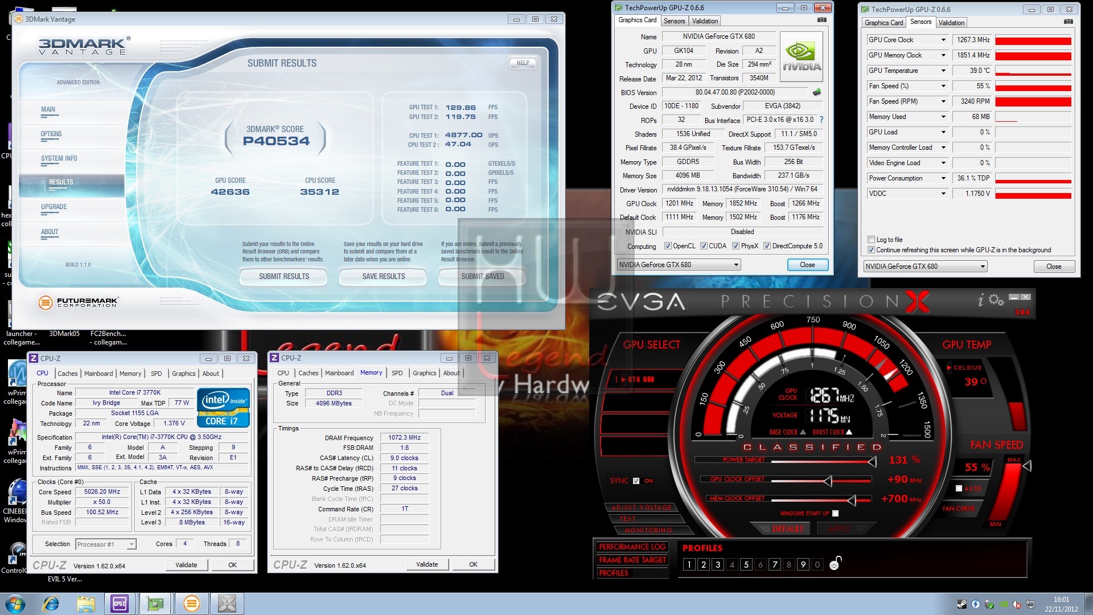Select profile slot 5 in Precision X
This screenshot has width=1093, height=615.
[746, 564]
